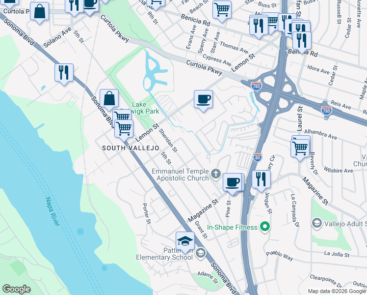Viewport: 367px width, 295px height.
Task: Select the Jordan St label
Action: click(x=268, y=203)
